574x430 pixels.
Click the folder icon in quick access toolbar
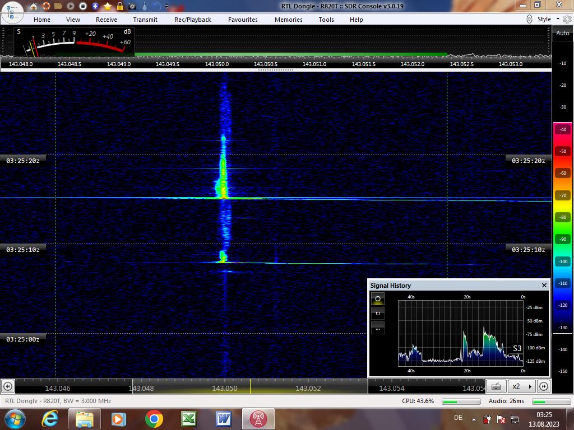tap(58, 6)
